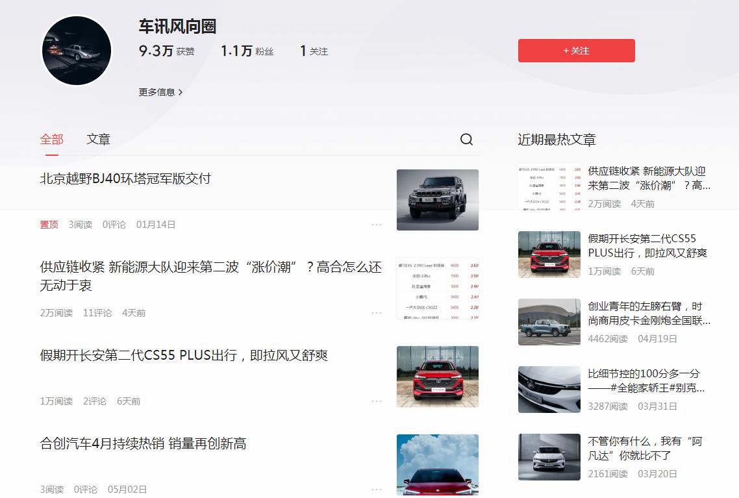Open hot article 创业青年的左膀右臂
This screenshot has width=739, height=498.
(x=649, y=314)
